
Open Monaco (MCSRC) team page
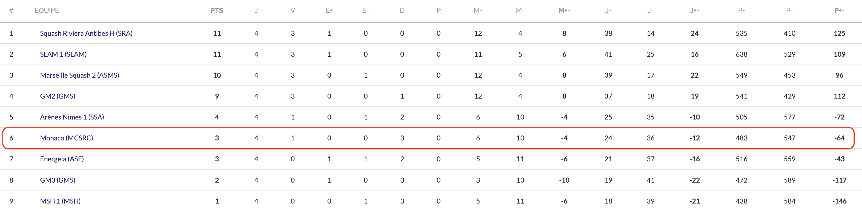[66, 138]
